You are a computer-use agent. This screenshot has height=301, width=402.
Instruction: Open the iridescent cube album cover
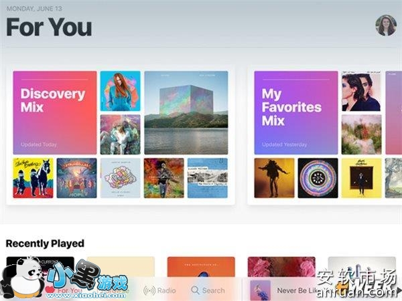[186, 112]
